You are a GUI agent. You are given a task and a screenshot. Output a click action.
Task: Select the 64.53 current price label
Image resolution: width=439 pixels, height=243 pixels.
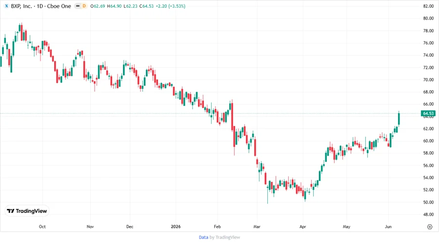pyautogui.click(x=428, y=113)
